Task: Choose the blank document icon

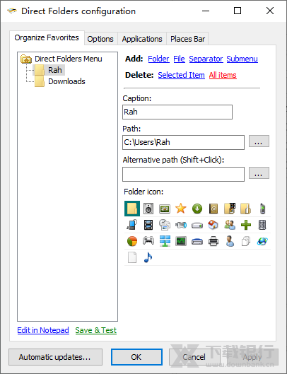Action: (132, 257)
